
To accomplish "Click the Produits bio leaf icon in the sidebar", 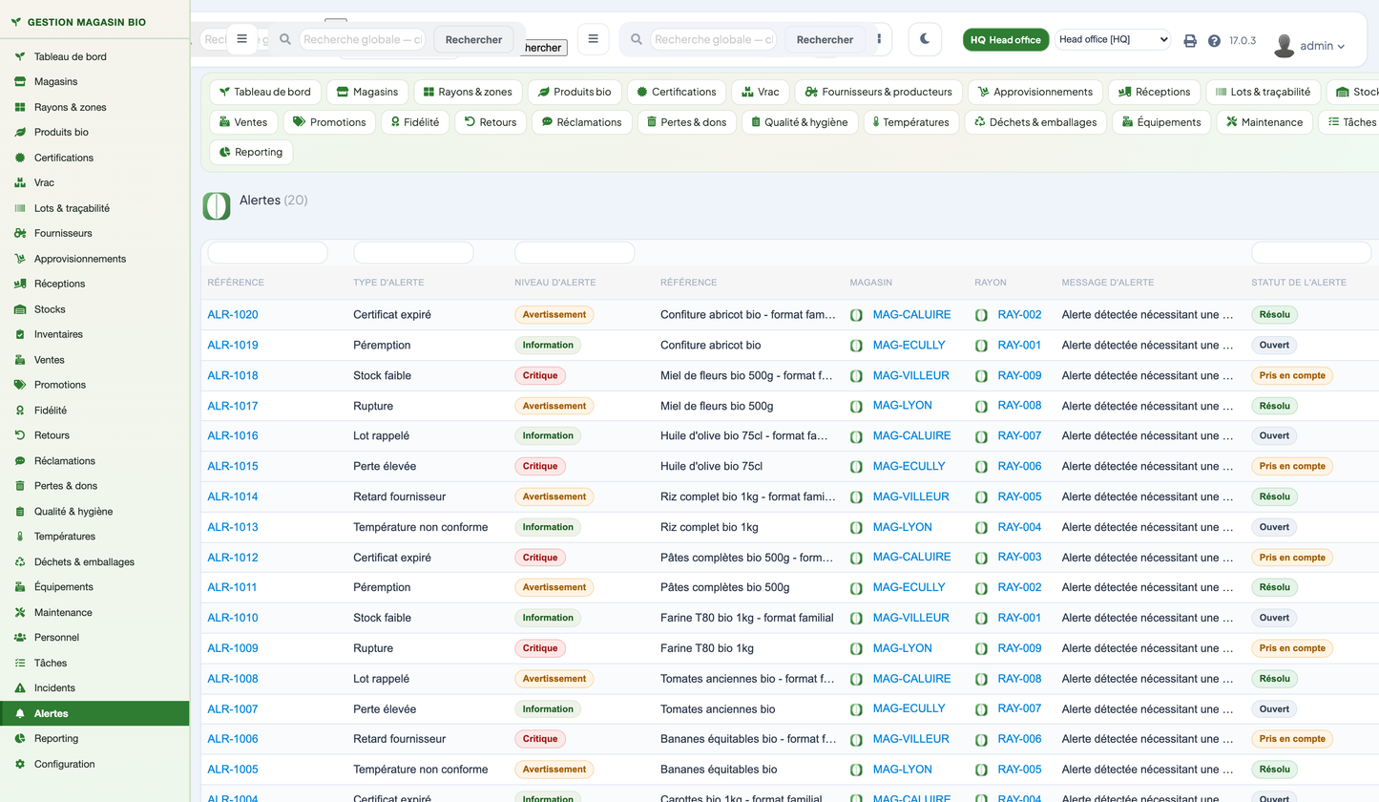I will point(20,132).
